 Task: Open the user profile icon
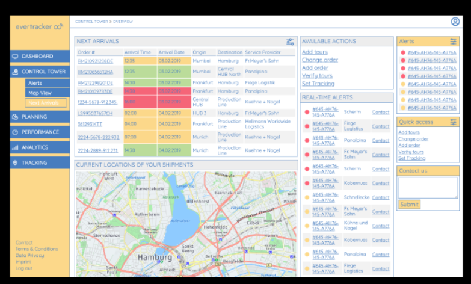(455, 22)
